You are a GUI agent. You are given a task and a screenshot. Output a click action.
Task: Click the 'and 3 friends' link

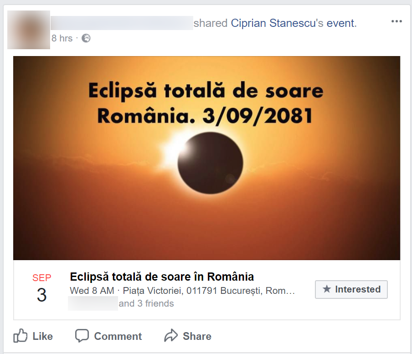146,303
